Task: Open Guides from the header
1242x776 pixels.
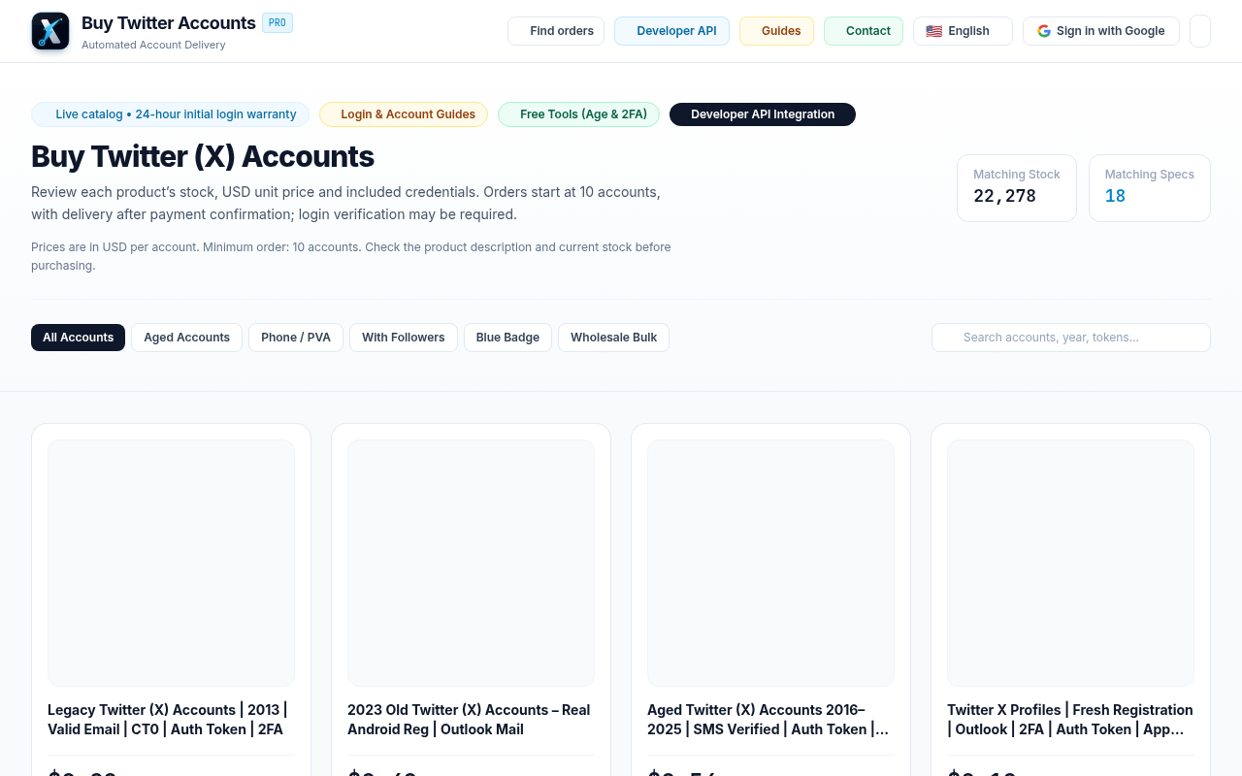Action: click(x=776, y=31)
